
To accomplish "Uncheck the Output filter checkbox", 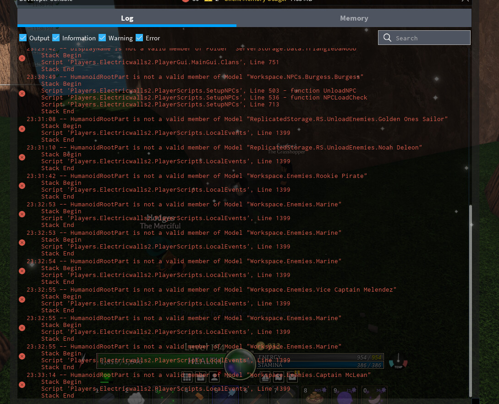I will click(23, 38).
